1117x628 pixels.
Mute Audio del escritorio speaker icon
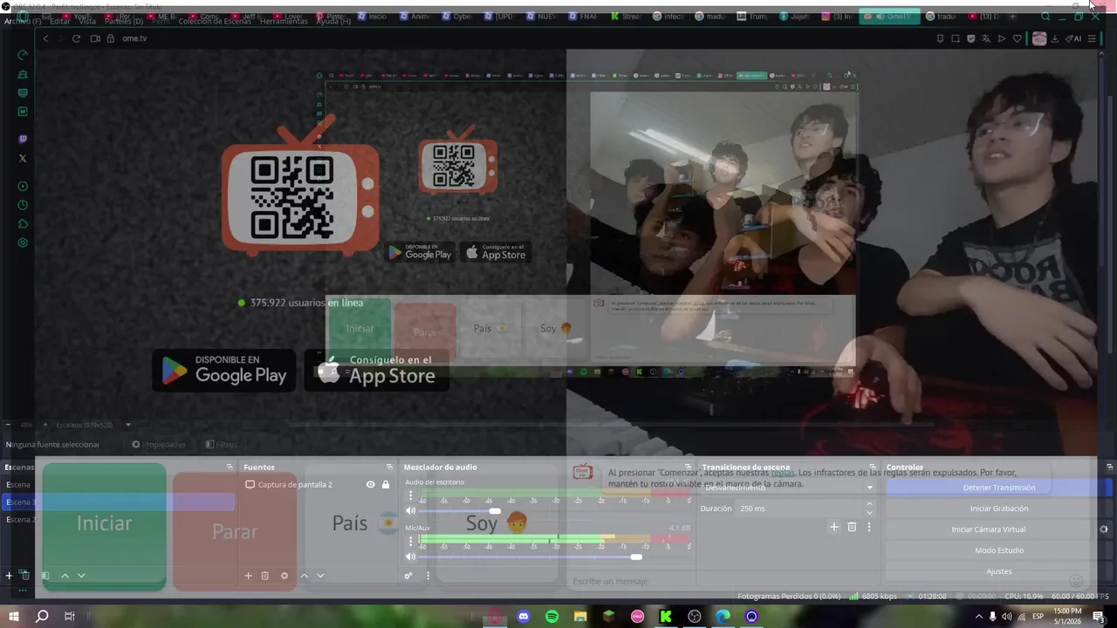(410, 511)
